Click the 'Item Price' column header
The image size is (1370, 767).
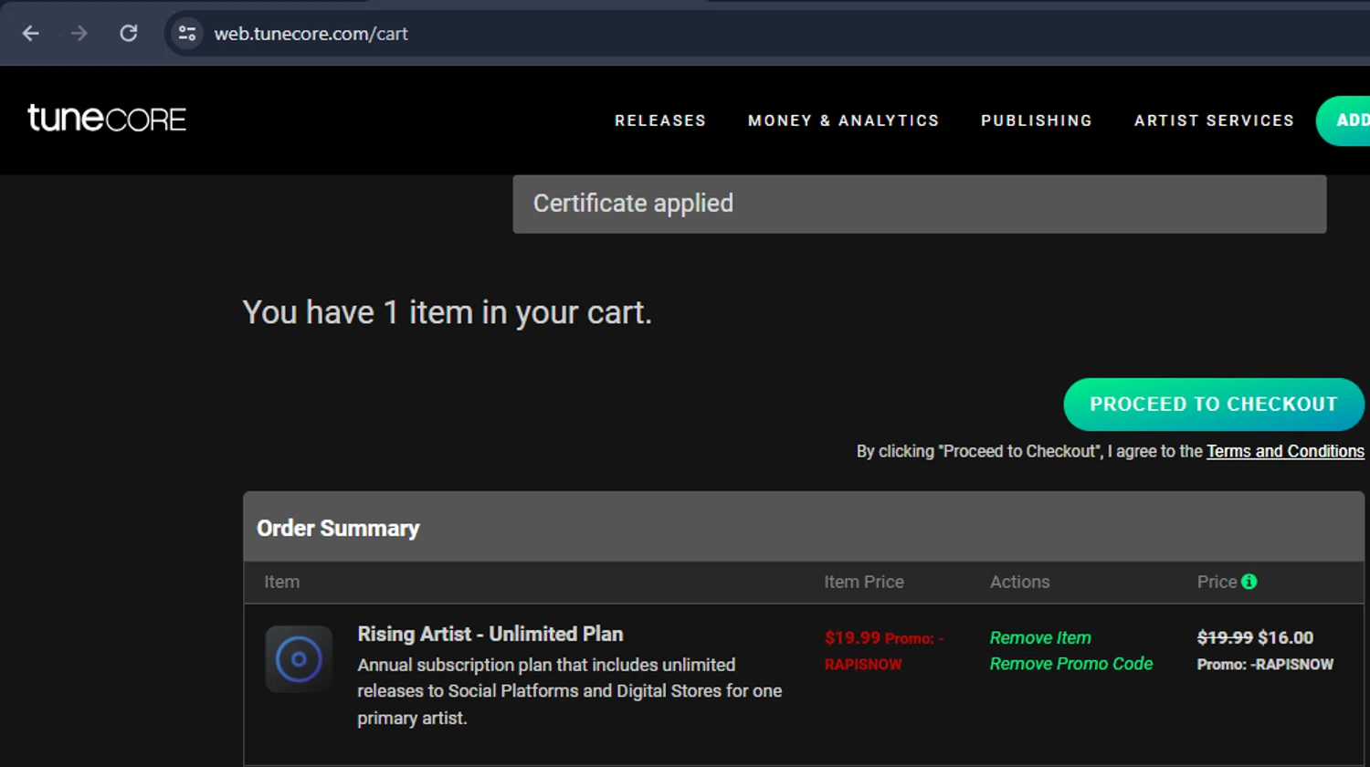(x=864, y=582)
